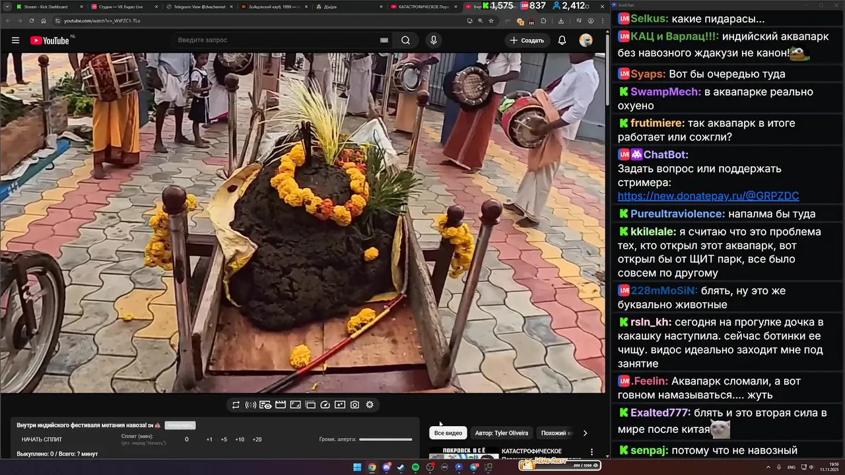845x475 pixels.
Task: Click the browser home icon
Action: 44,20
